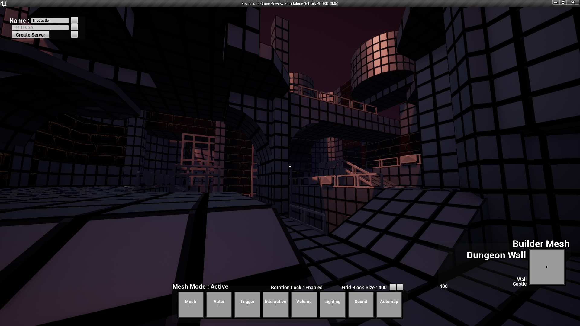Viewport: 580px width, 326px height.
Task: Click the right Grid Block Size stepper button
Action: 400,287
